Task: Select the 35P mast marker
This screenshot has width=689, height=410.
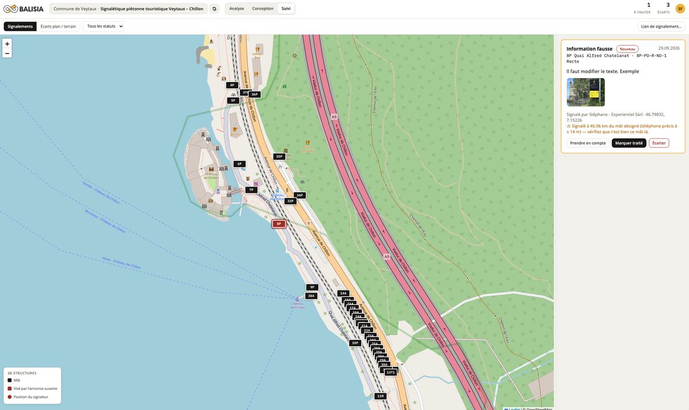Action: pos(279,156)
